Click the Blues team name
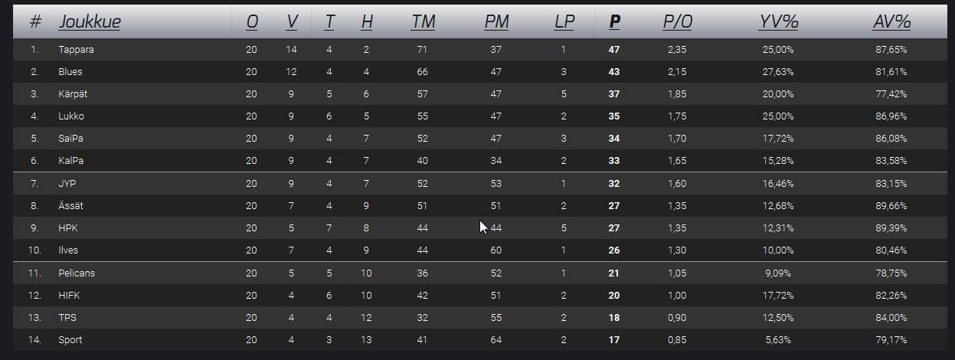The width and height of the screenshot is (955, 360). pos(70,72)
